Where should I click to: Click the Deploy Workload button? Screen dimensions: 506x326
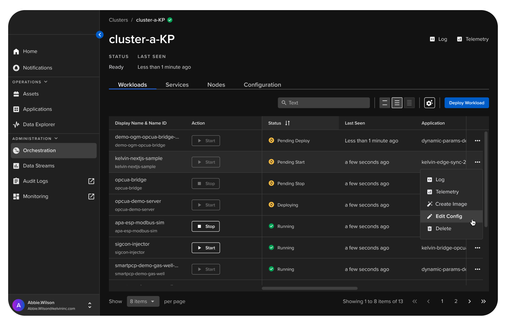coord(466,103)
